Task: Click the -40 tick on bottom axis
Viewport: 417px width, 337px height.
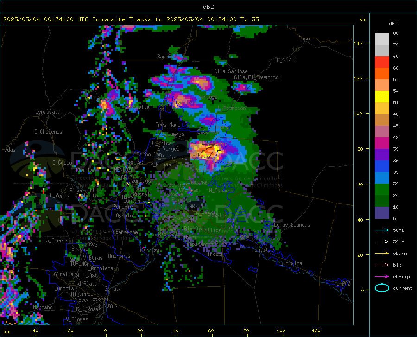Action: point(34,331)
